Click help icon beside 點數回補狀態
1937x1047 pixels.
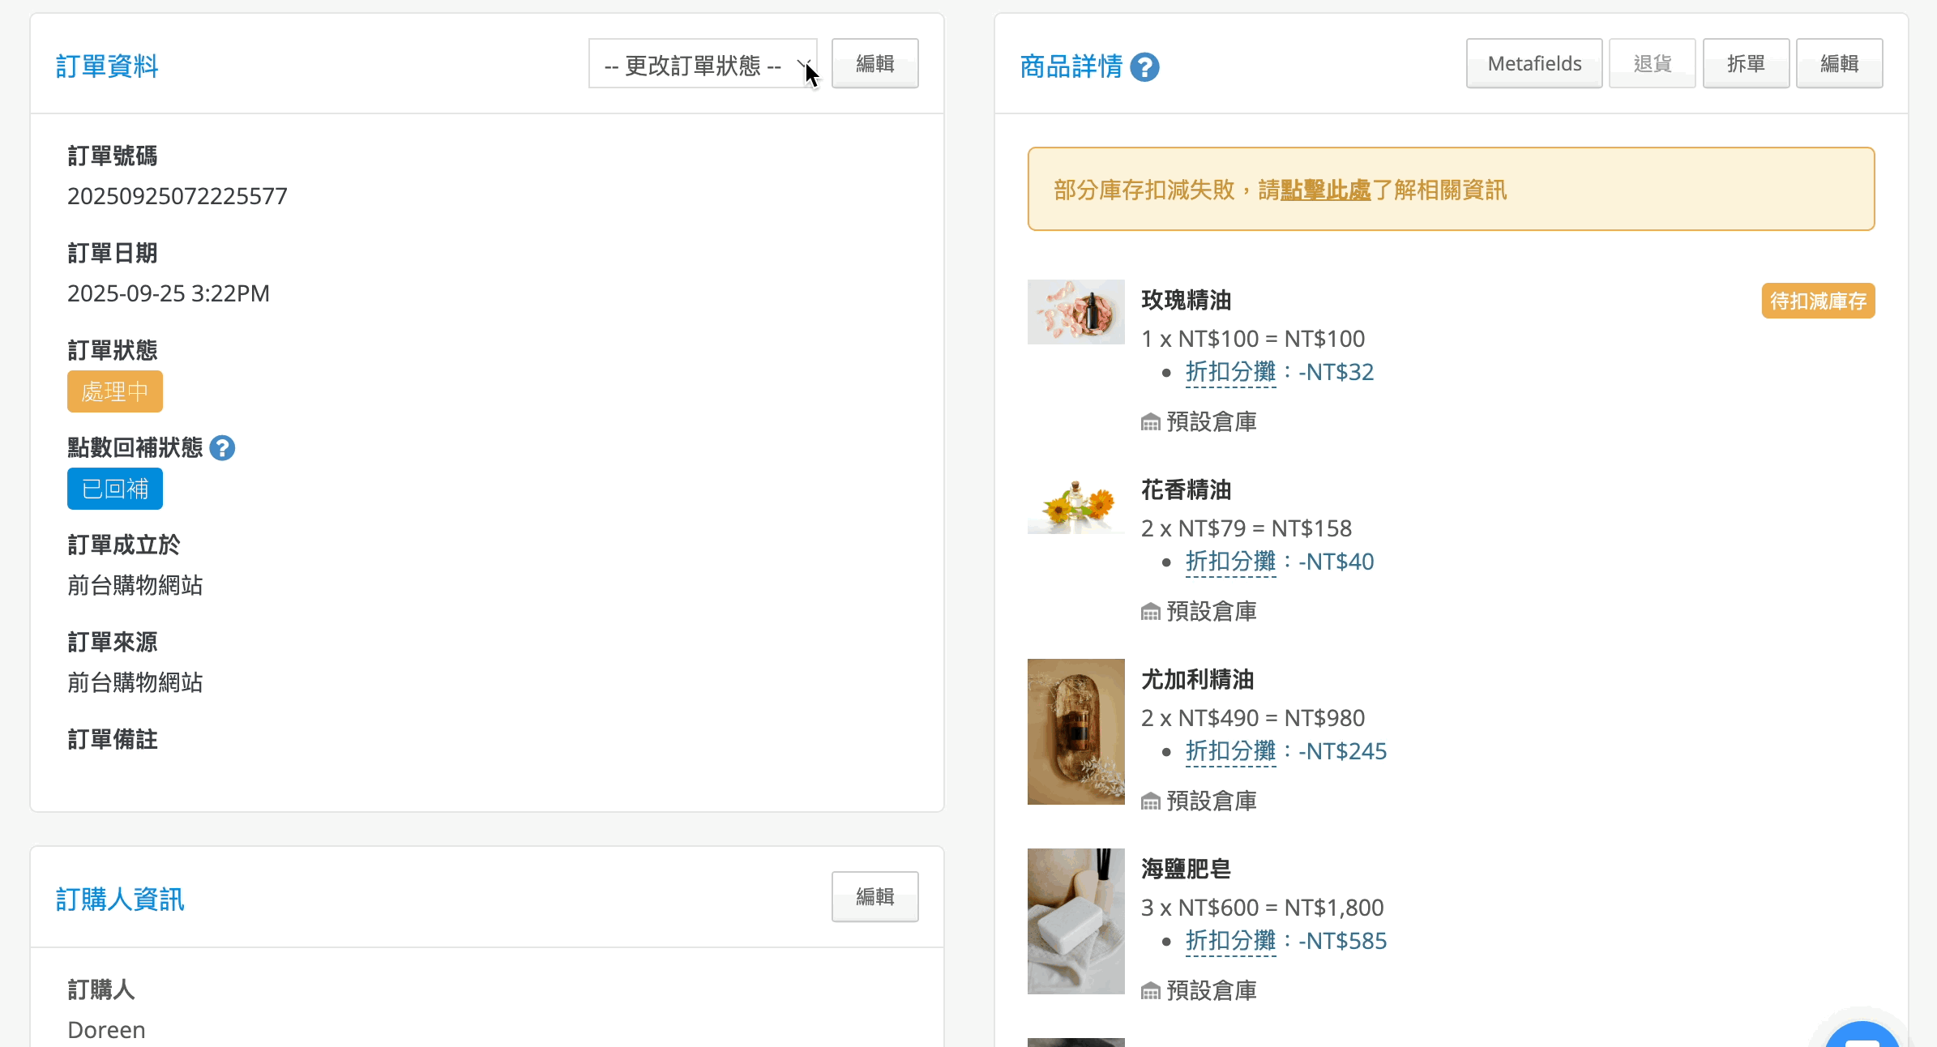(x=222, y=448)
